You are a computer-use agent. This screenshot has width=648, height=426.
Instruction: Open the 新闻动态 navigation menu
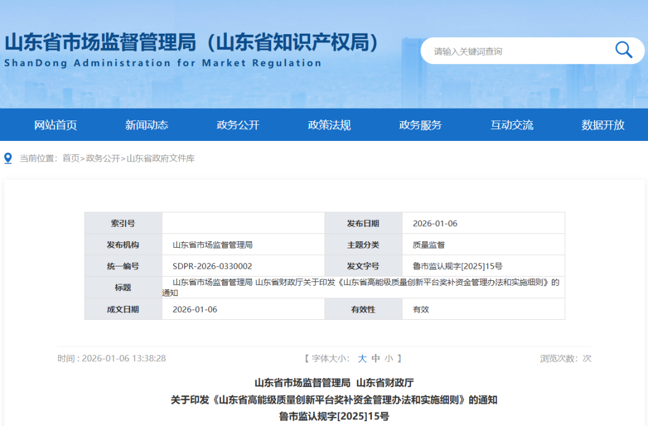[146, 125]
